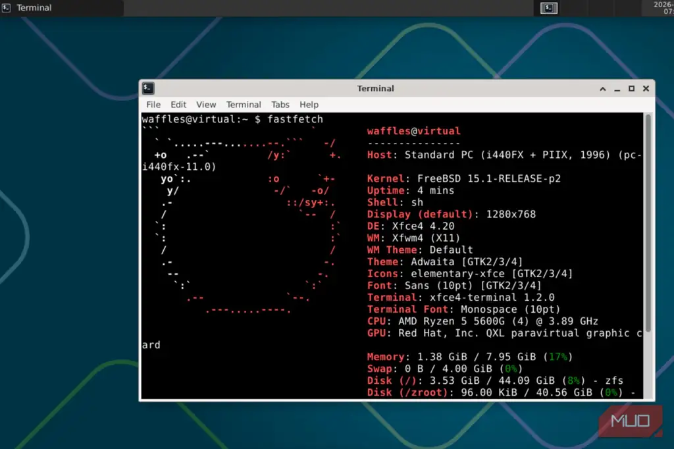
Task: Open the Help menu
Action: (x=309, y=105)
